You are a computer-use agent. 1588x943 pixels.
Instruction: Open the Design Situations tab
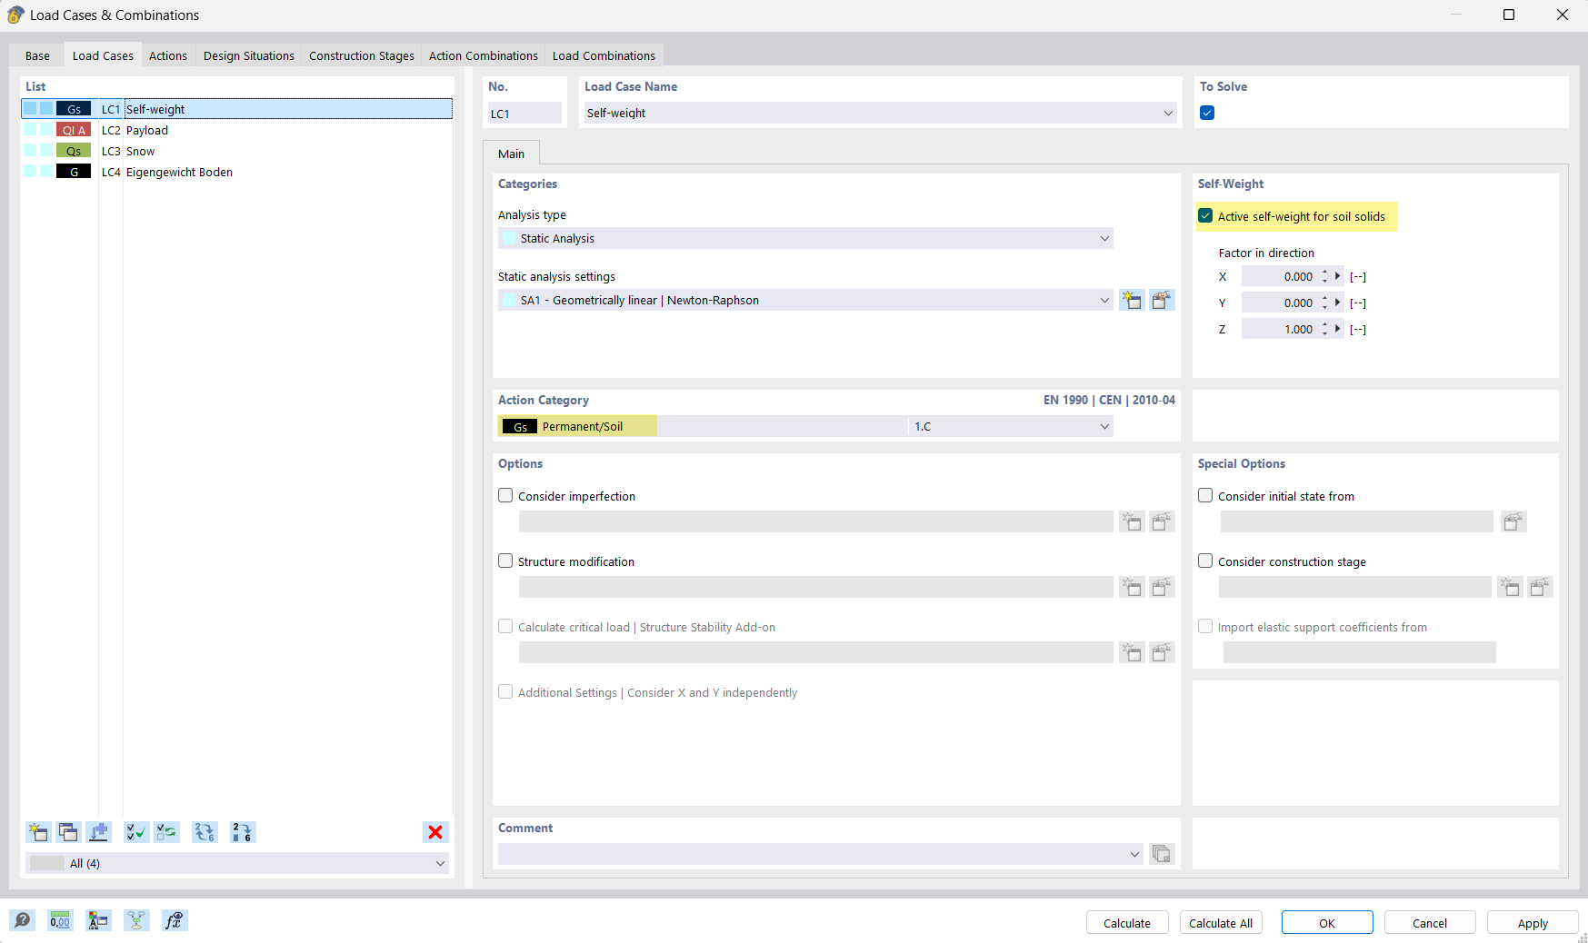pos(249,55)
